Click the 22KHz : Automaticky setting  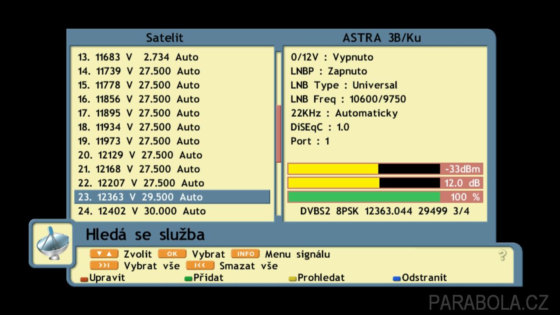point(344,113)
